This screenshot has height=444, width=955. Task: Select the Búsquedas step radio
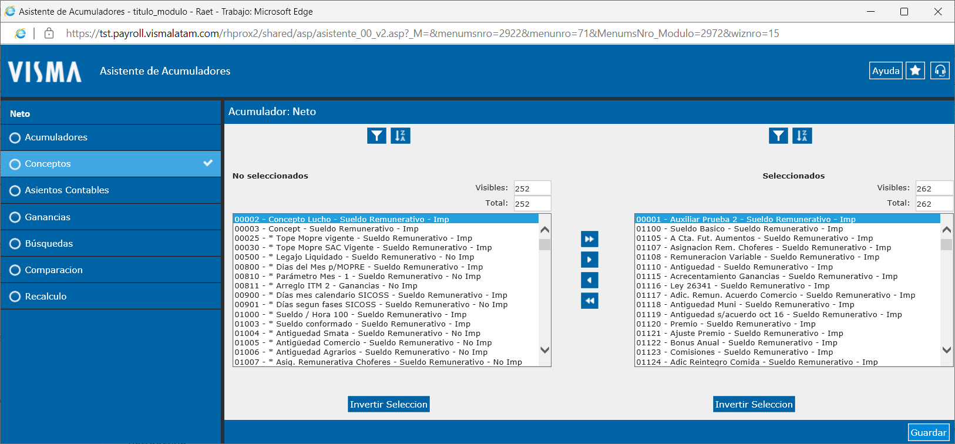pos(15,244)
